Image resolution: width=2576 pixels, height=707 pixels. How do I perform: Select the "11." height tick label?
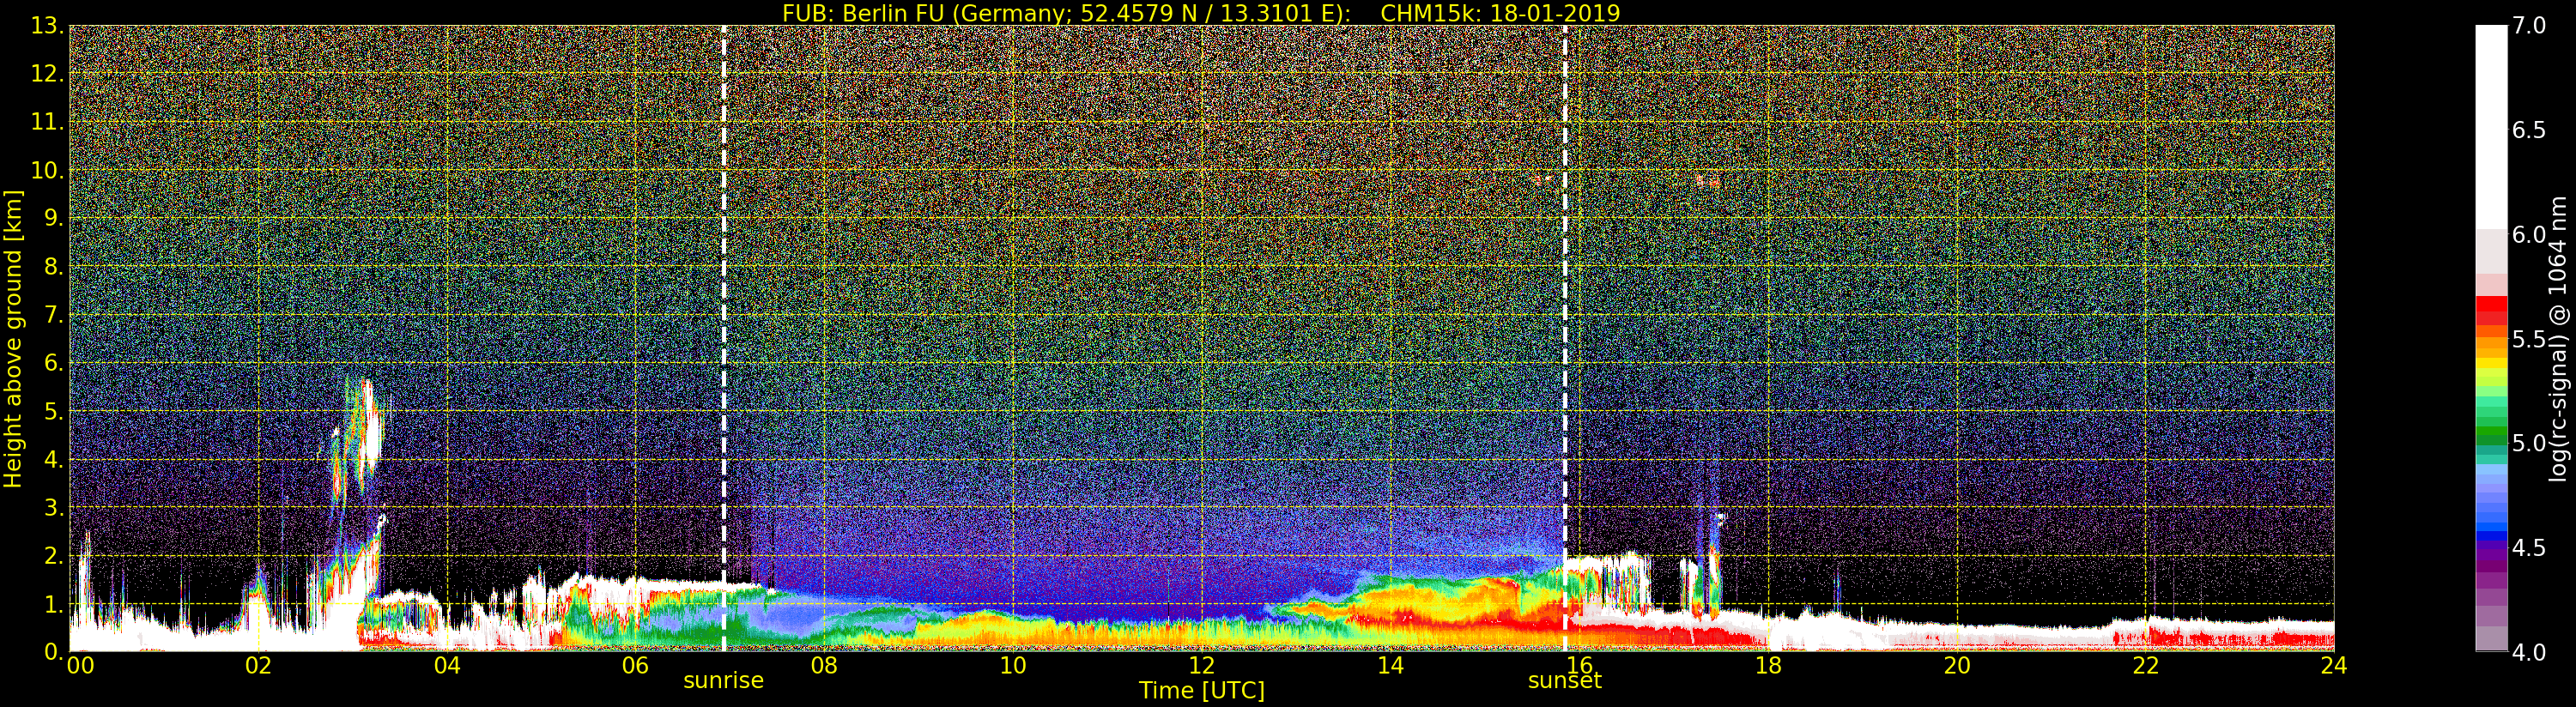(48, 122)
